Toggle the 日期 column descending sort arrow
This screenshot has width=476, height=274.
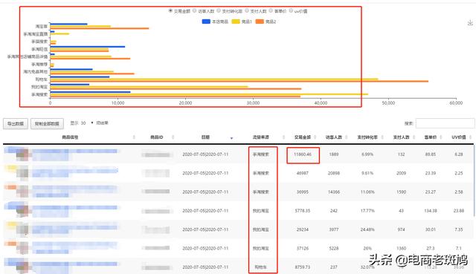(231, 138)
